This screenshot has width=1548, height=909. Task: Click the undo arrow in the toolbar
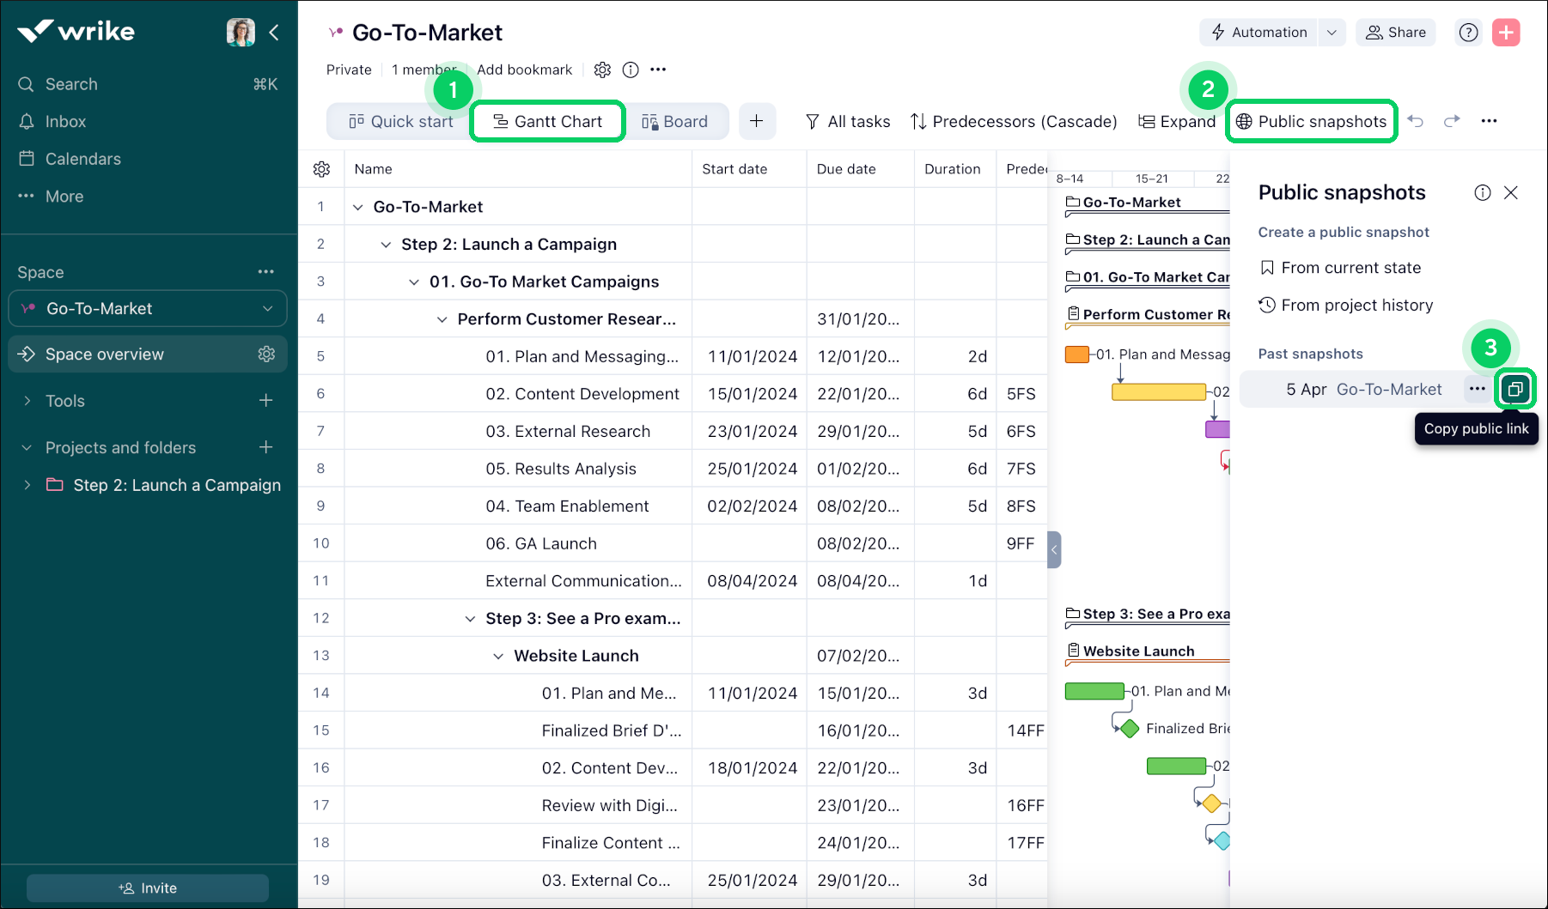click(x=1416, y=121)
